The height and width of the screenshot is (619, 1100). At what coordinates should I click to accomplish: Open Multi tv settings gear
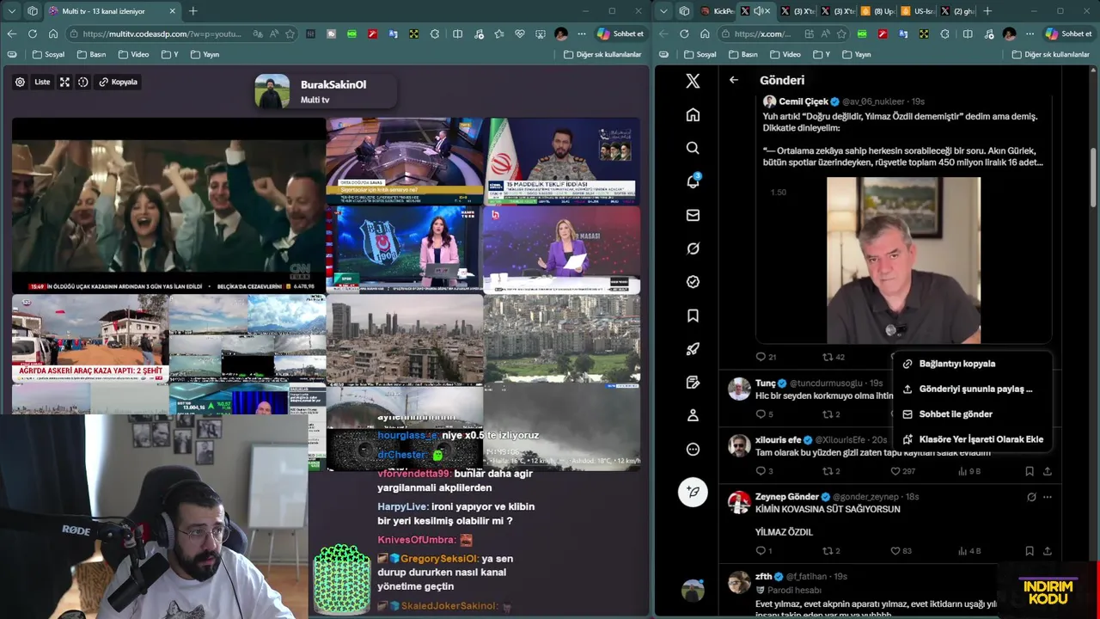(20, 82)
